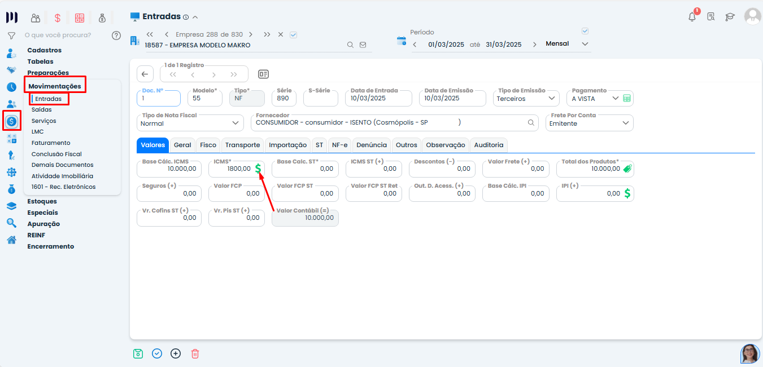
Task: Switch to the Transporte tab
Action: tap(242, 145)
